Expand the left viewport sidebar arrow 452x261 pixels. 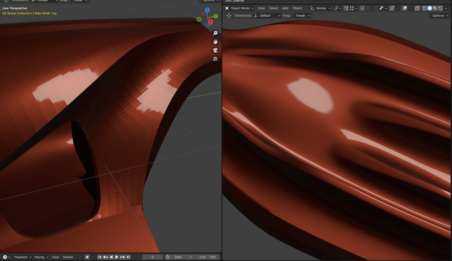220,10
